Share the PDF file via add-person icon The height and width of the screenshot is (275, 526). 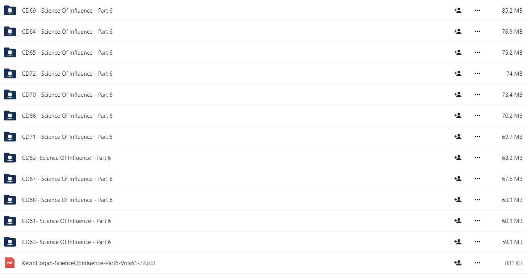[x=458, y=263]
